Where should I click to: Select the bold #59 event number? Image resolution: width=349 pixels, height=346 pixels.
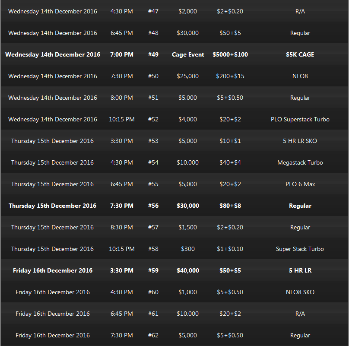(153, 270)
